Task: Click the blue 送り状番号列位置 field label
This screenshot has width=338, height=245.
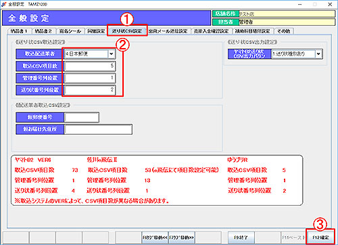Action: (40, 90)
